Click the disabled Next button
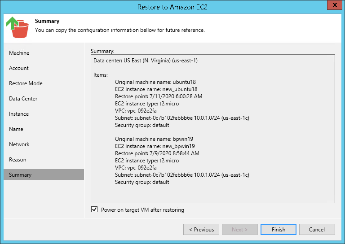This screenshot has width=345, height=244. click(240, 230)
